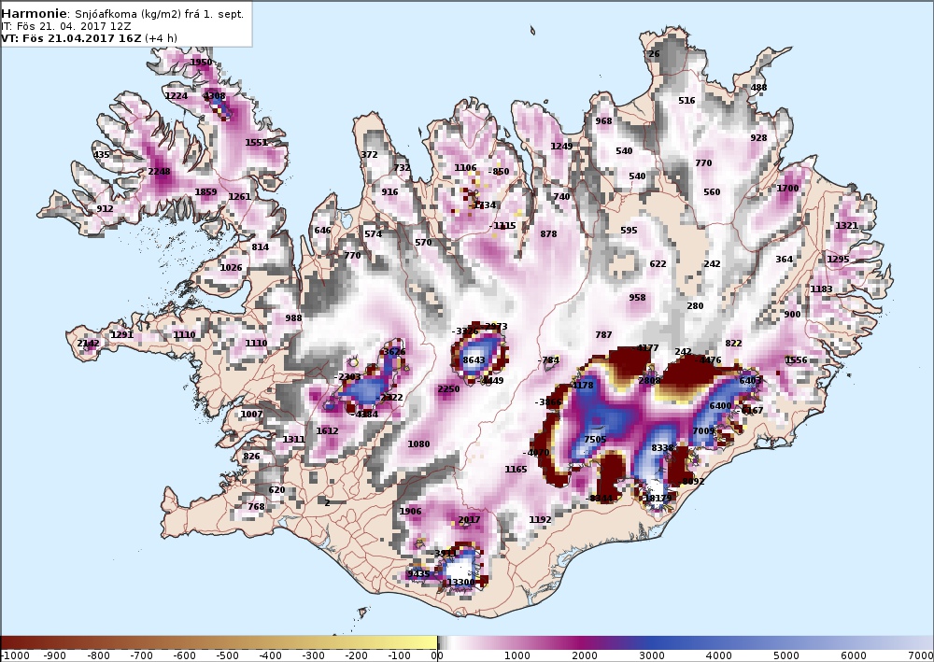Click the IT: Fös 21. 04. 2017 12Z line
Viewport: 934px width, 662px height.
coord(66,26)
